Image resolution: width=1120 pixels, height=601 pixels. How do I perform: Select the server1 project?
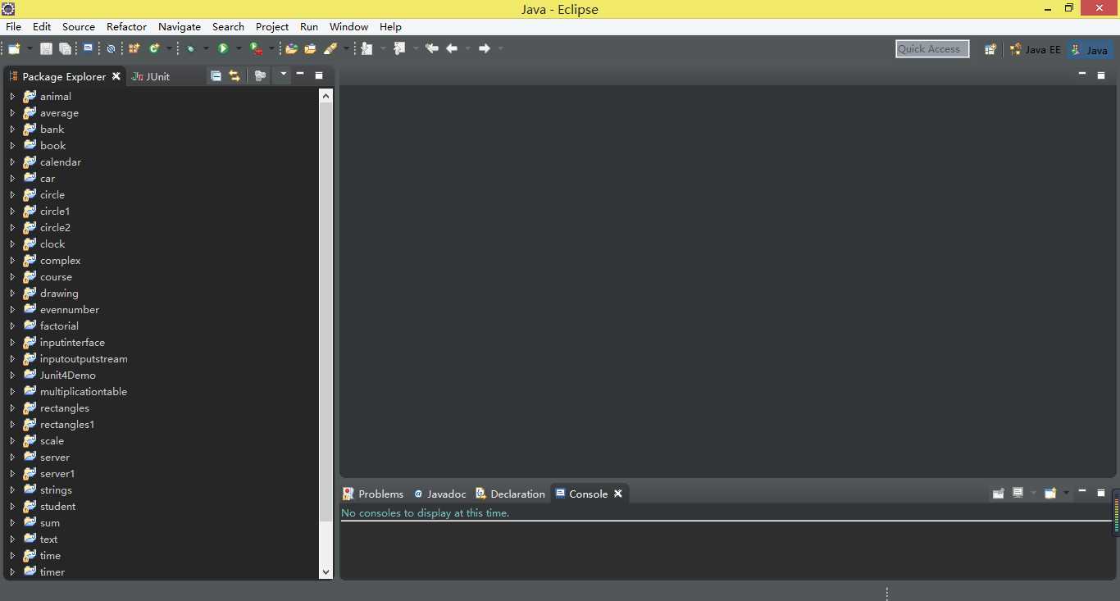57,473
